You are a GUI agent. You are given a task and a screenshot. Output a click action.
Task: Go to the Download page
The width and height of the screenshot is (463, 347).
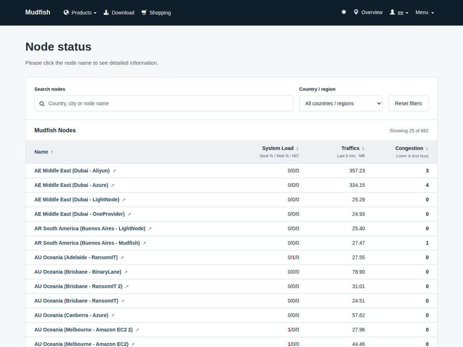119,13
